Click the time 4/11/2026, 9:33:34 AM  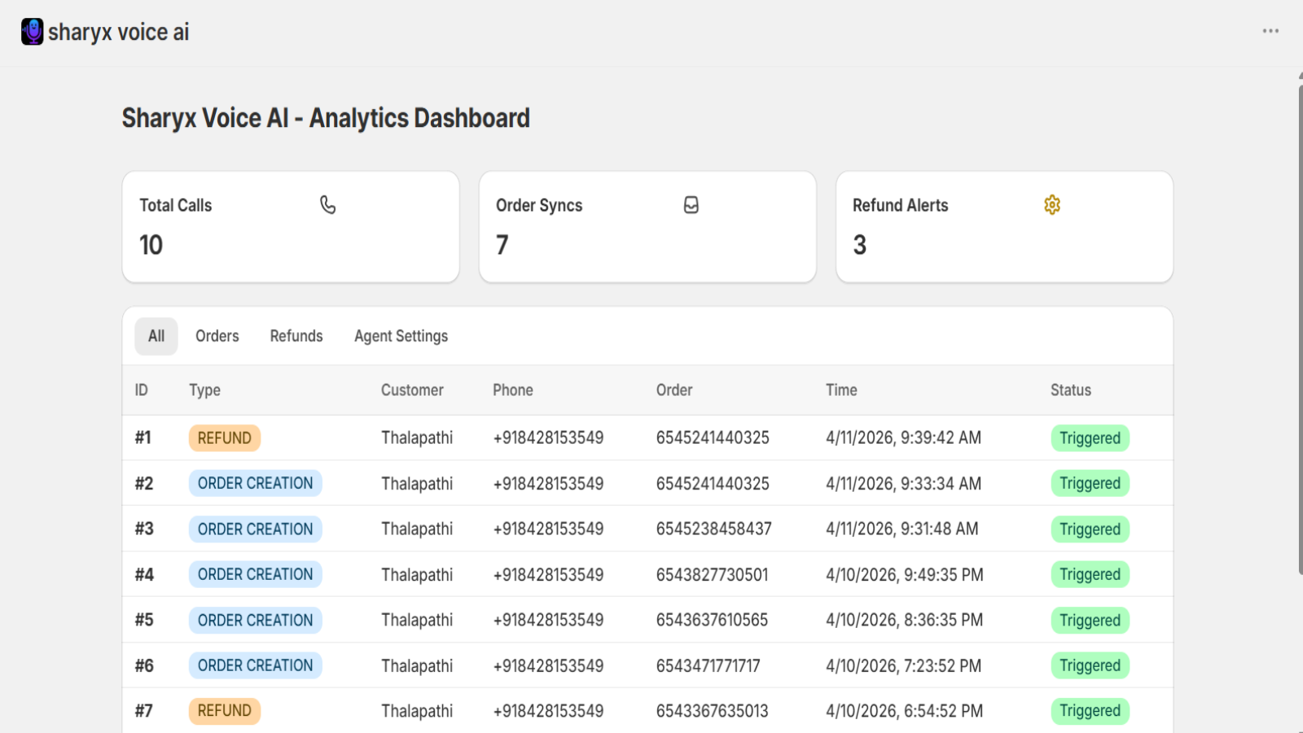[x=904, y=484]
